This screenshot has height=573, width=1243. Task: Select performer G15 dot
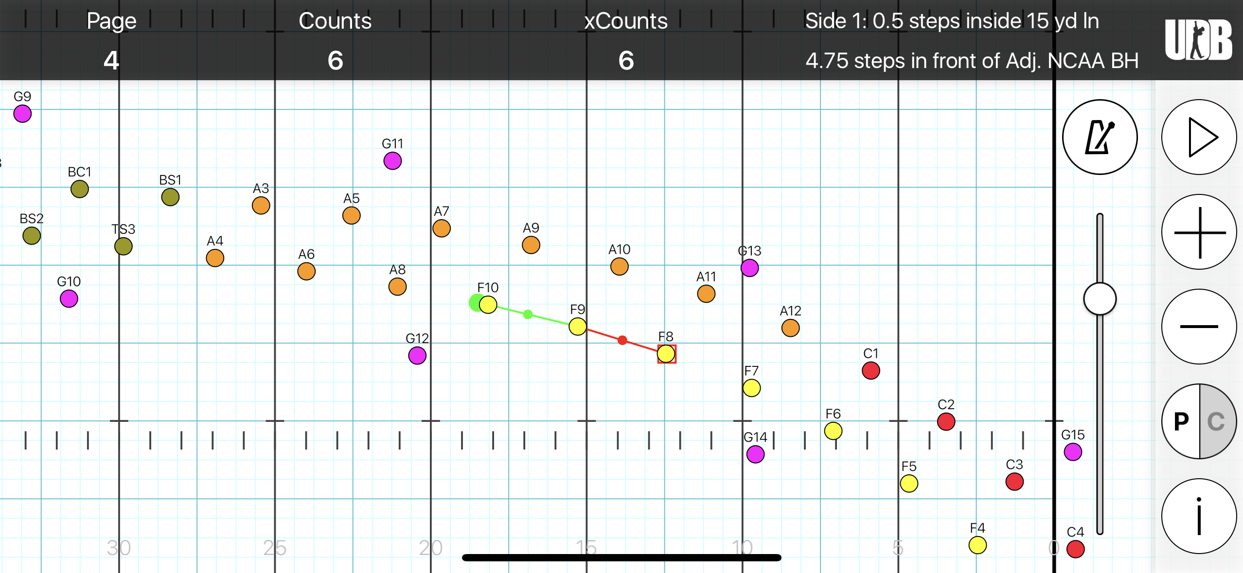click(1073, 452)
